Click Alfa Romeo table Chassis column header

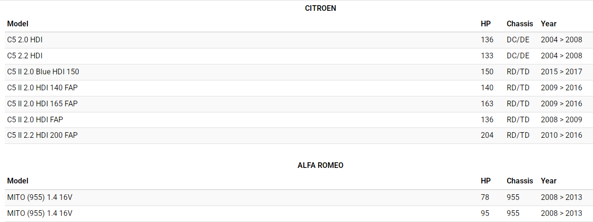point(520,181)
